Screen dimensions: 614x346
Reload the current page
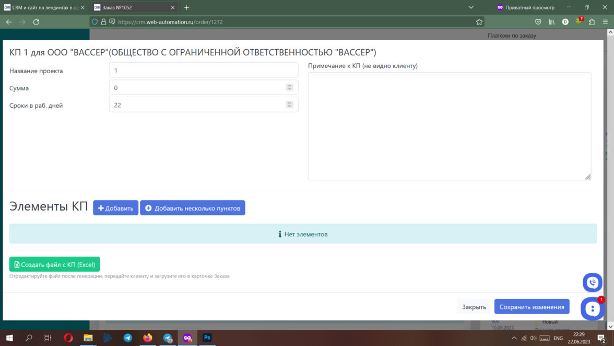36,22
